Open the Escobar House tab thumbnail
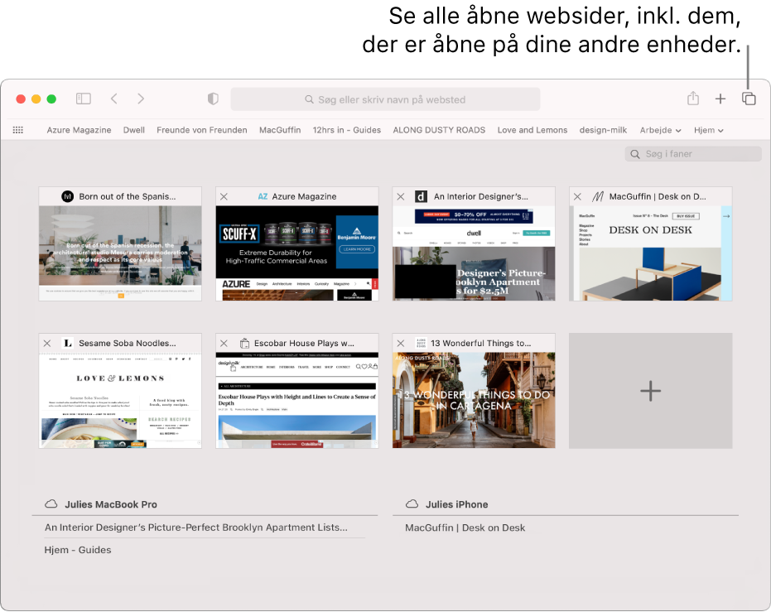 [297, 400]
